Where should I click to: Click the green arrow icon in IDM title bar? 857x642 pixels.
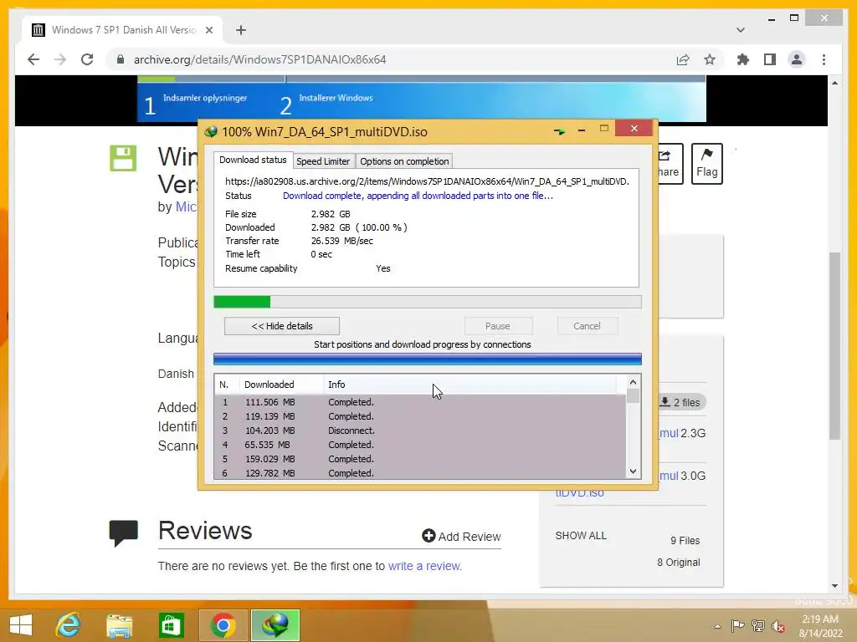559,131
